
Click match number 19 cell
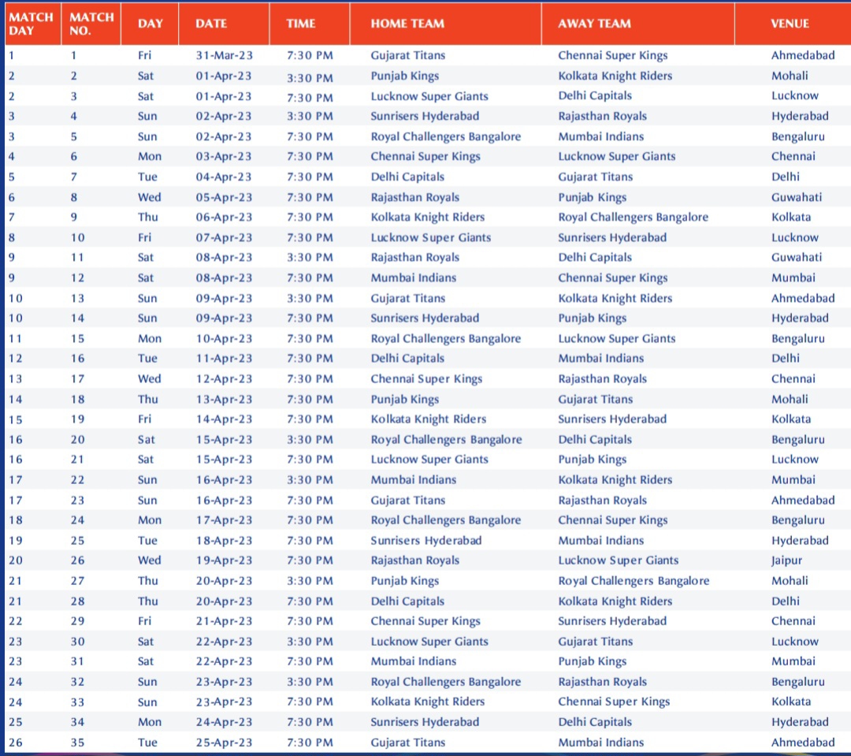(x=77, y=419)
